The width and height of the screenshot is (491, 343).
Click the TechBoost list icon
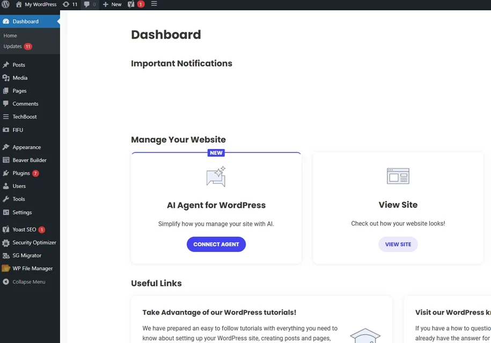(x=6, y=117)
